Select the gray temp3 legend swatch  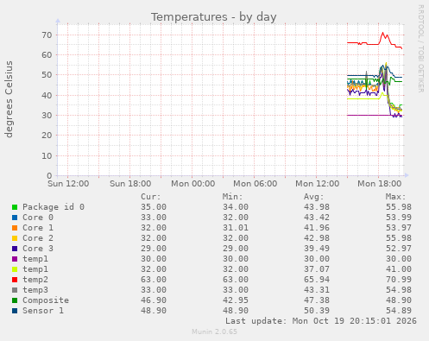point(15,290)
